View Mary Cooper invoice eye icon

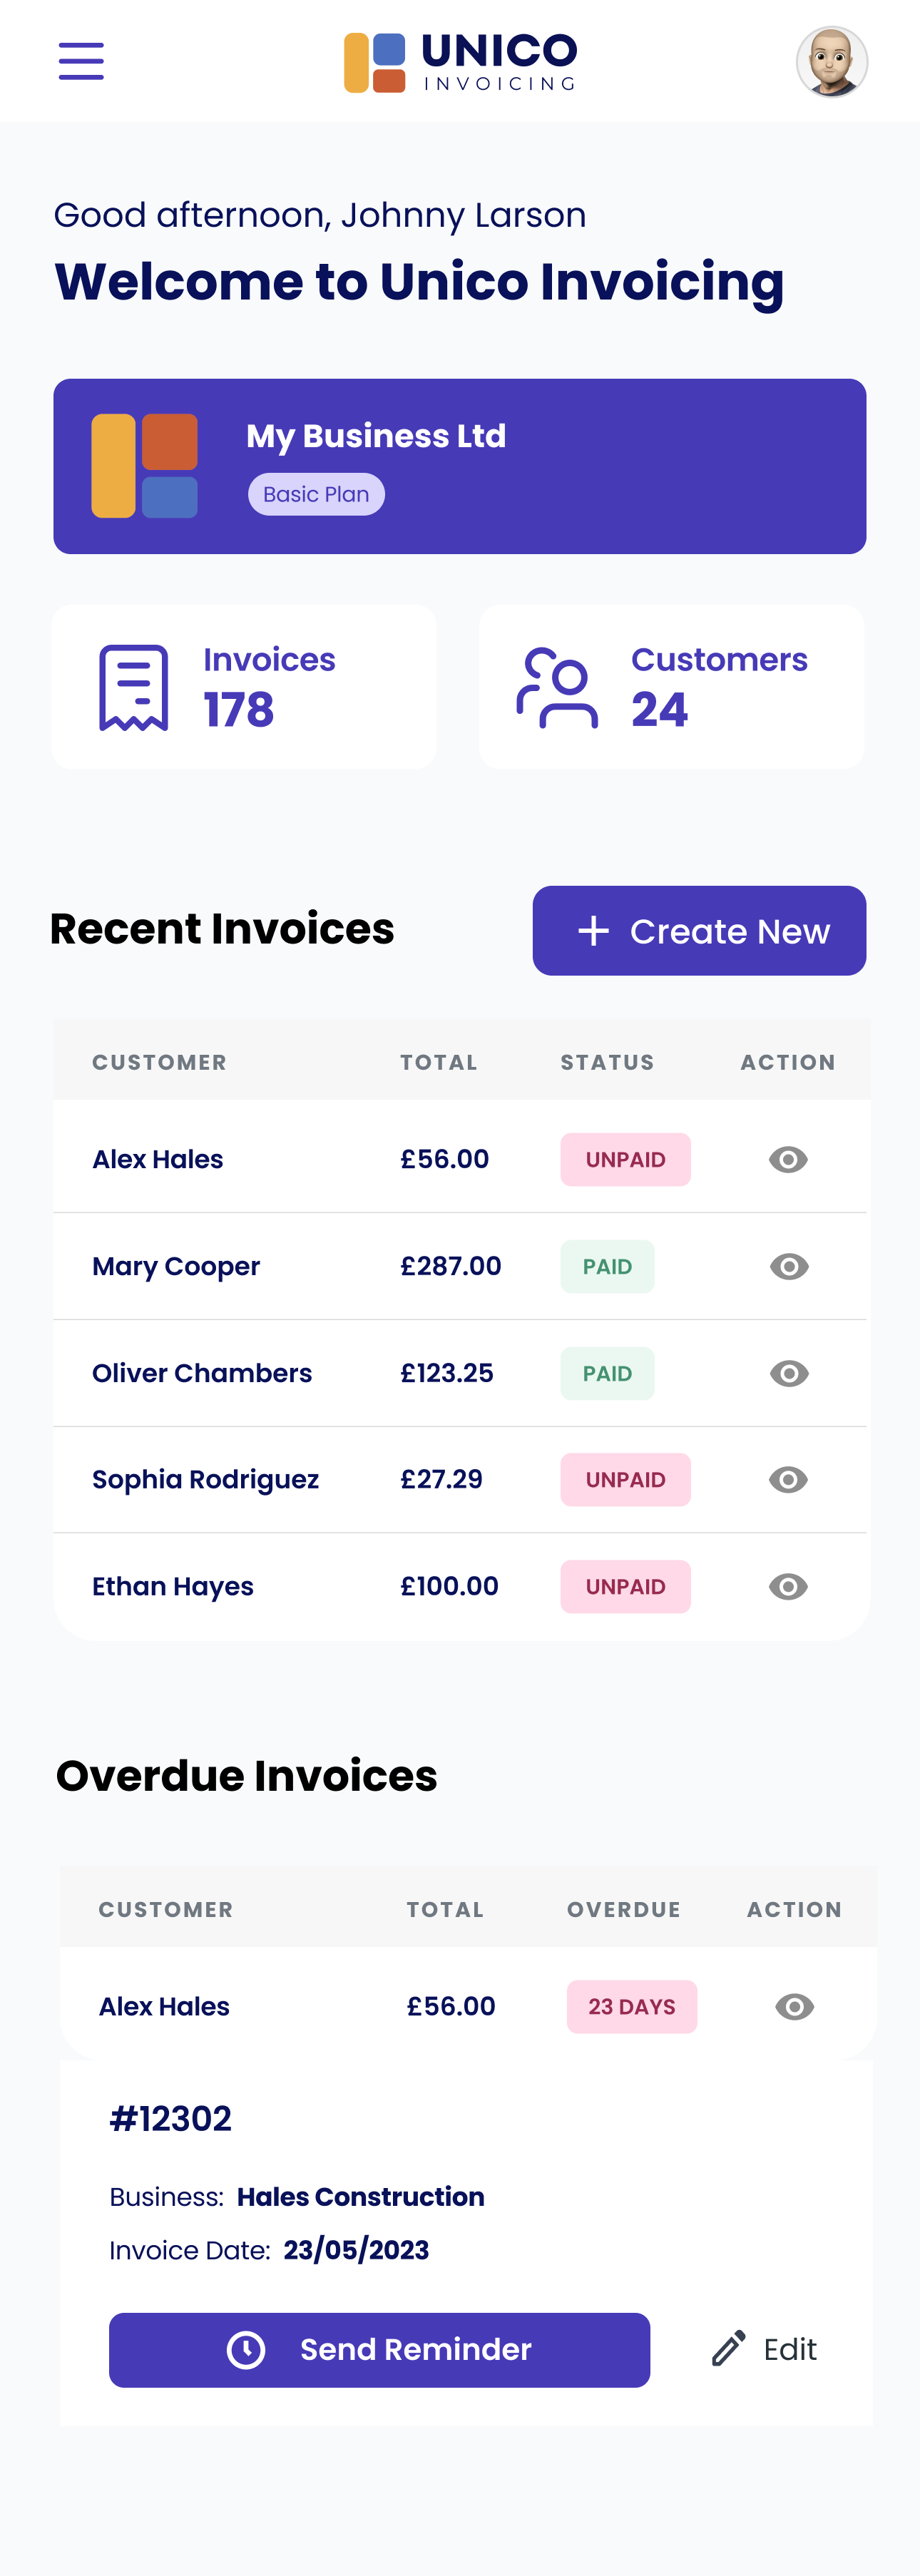point(789,1266)
